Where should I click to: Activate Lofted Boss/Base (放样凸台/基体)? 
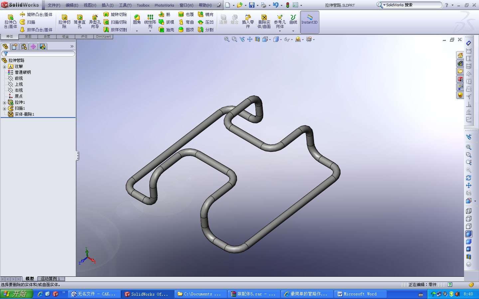point(36,30)
